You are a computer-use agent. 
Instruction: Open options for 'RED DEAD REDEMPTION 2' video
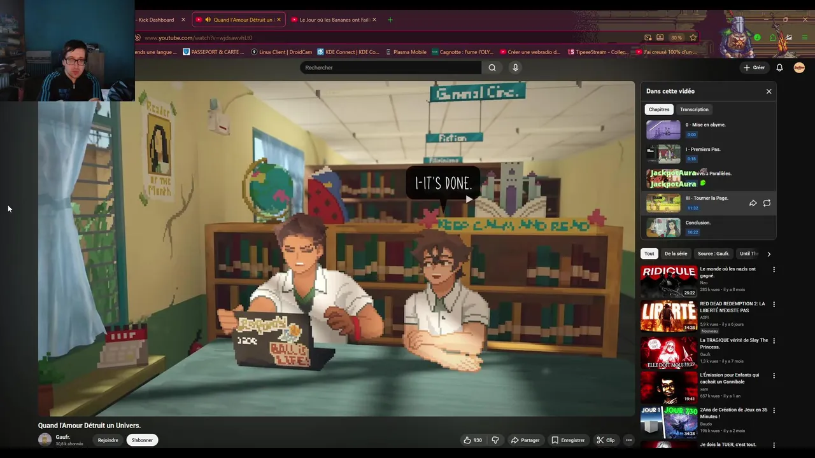coord(774,305)
